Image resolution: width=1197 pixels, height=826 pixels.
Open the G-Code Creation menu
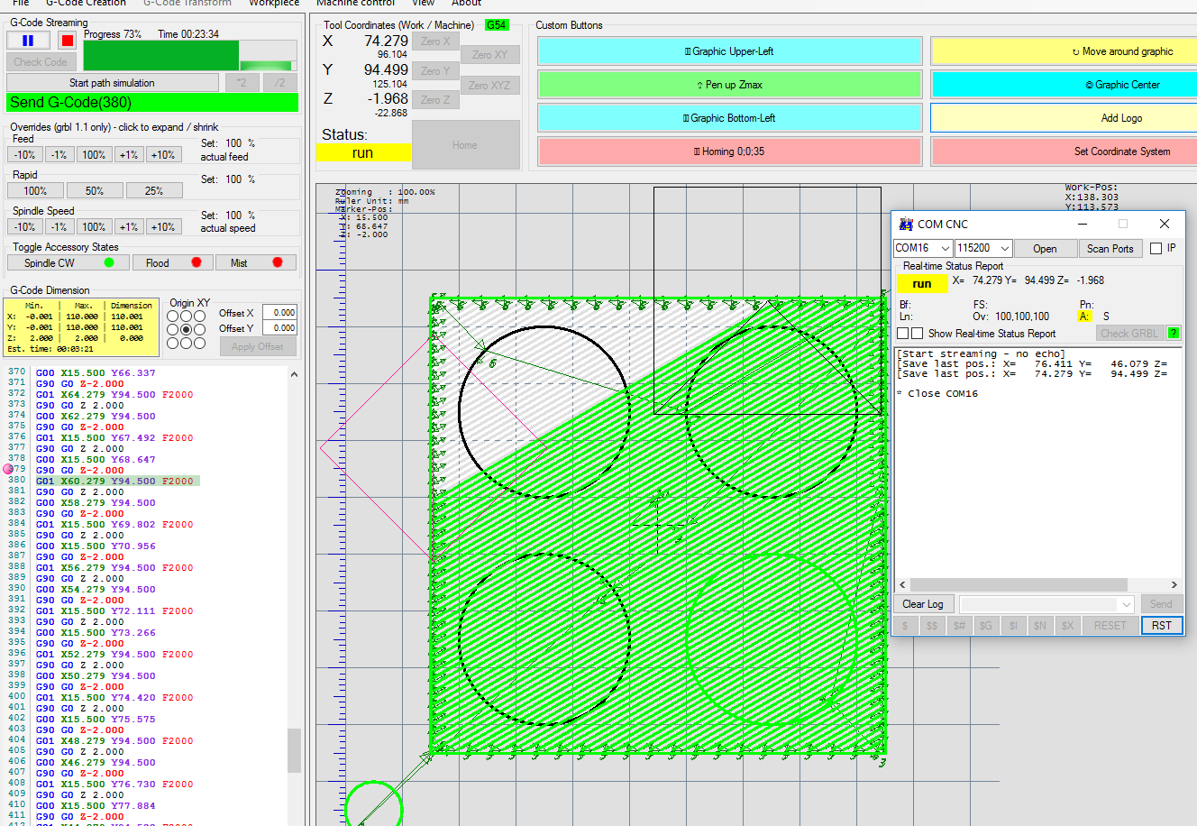(x=86, y=4)
